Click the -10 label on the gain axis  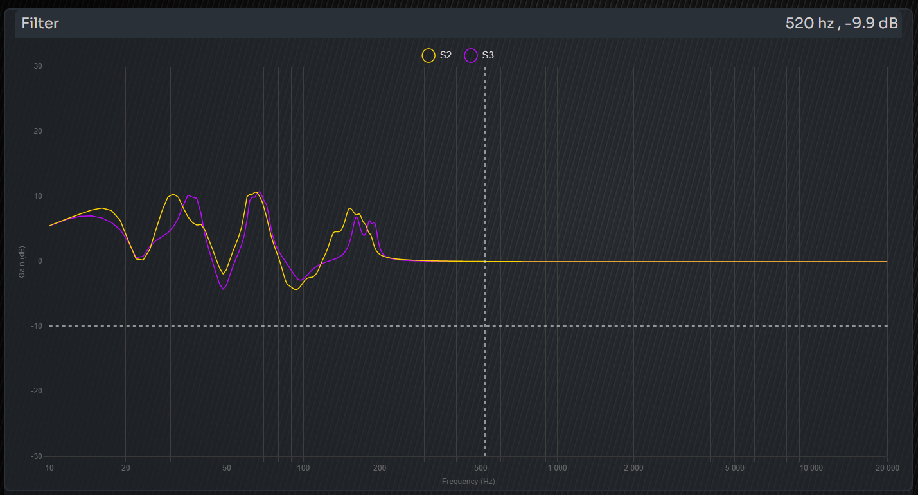pos(37,327)
